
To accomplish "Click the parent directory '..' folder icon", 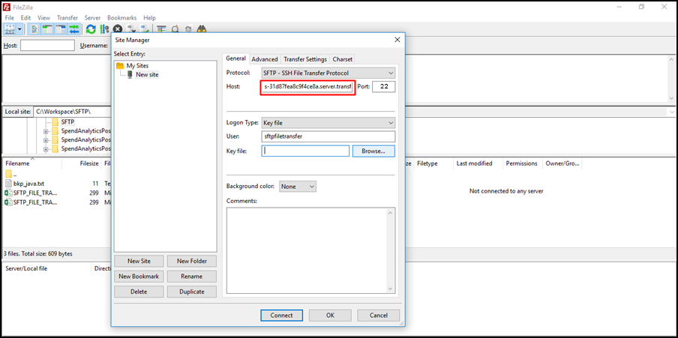I will (x=9, y=174).
